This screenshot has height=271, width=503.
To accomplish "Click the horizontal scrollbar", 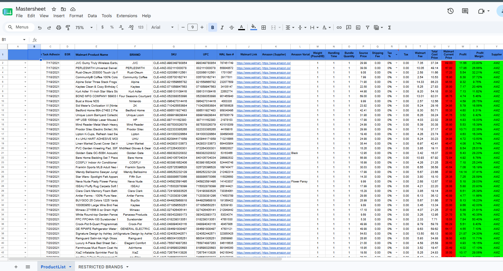I will pyautogui.click(x=145, y=259).
